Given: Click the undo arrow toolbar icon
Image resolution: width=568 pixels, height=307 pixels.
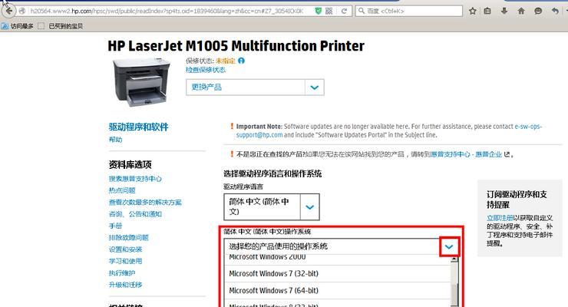Looking at the screenshot, I should point(555,11).
